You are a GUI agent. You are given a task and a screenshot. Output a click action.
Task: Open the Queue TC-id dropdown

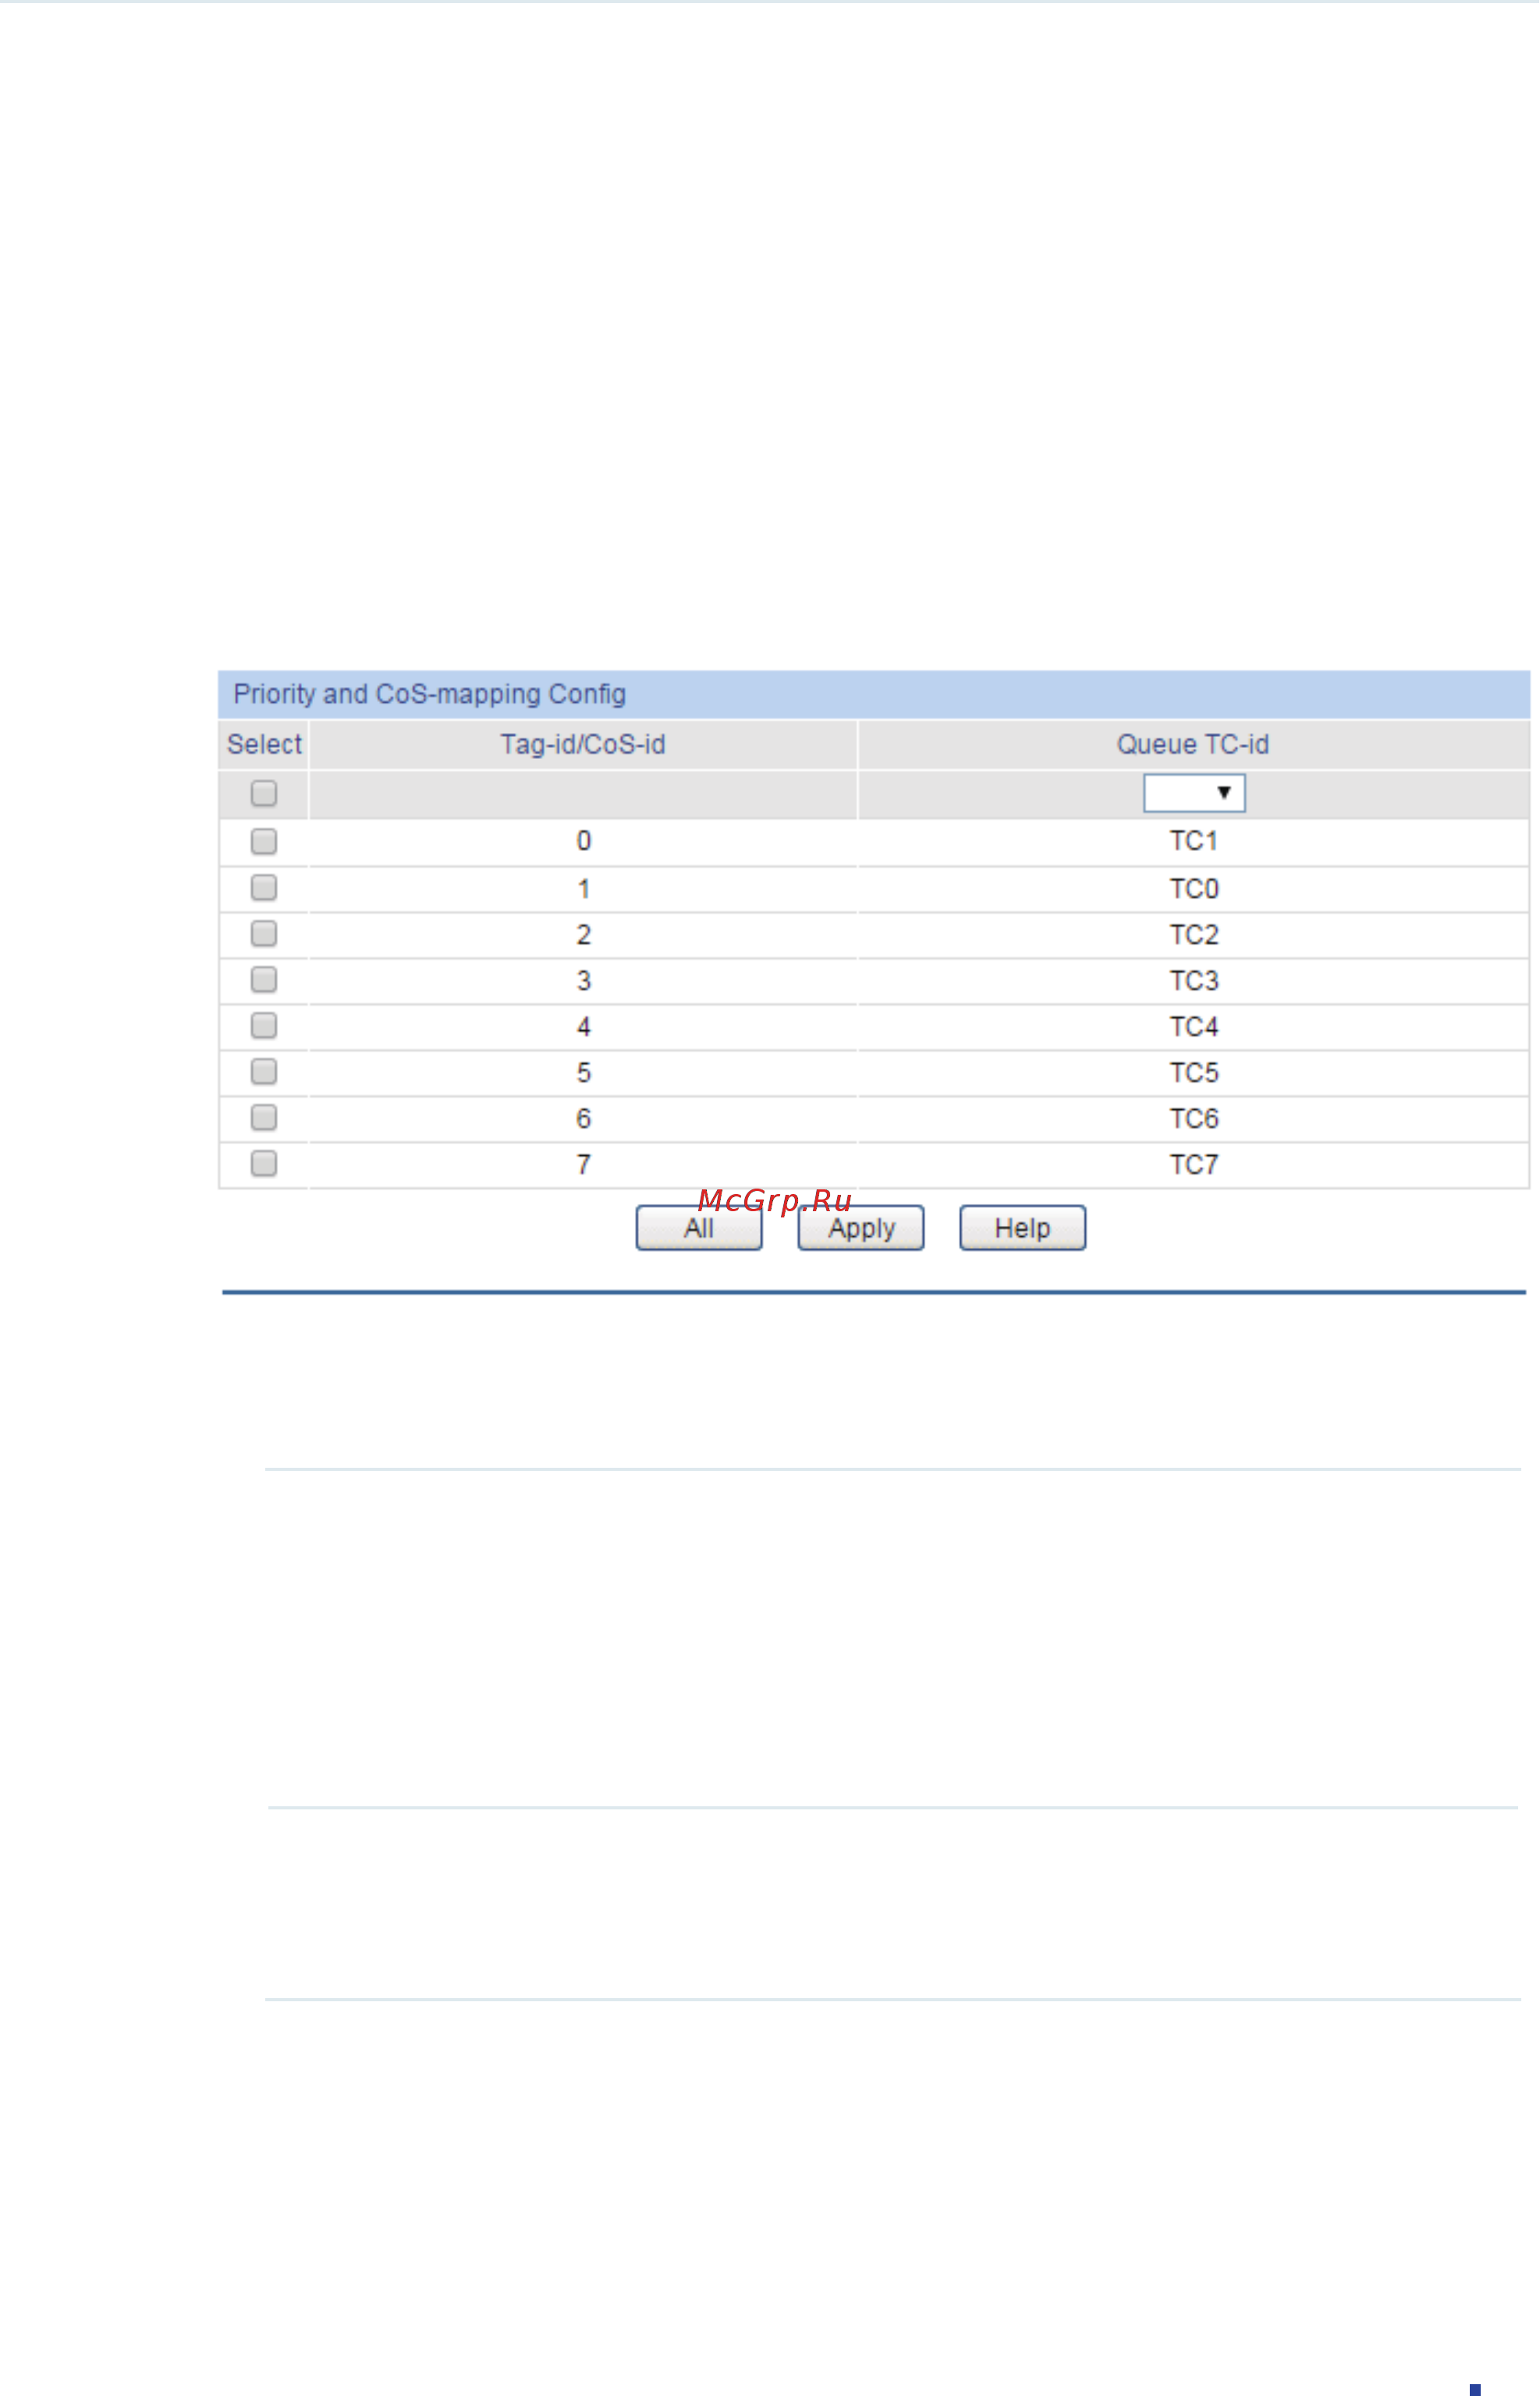1194,794
